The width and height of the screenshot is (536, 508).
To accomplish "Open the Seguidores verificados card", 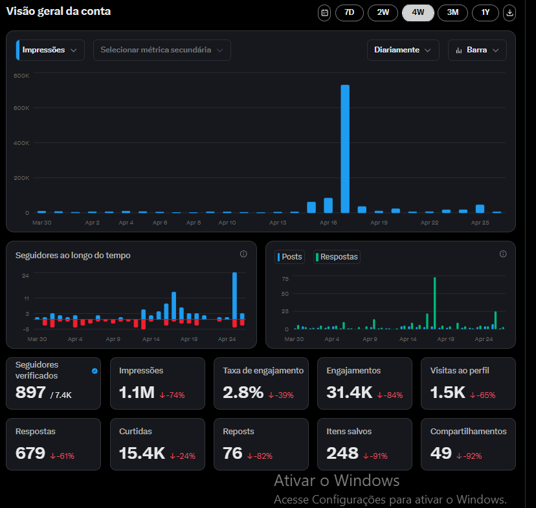I will 53,383.
